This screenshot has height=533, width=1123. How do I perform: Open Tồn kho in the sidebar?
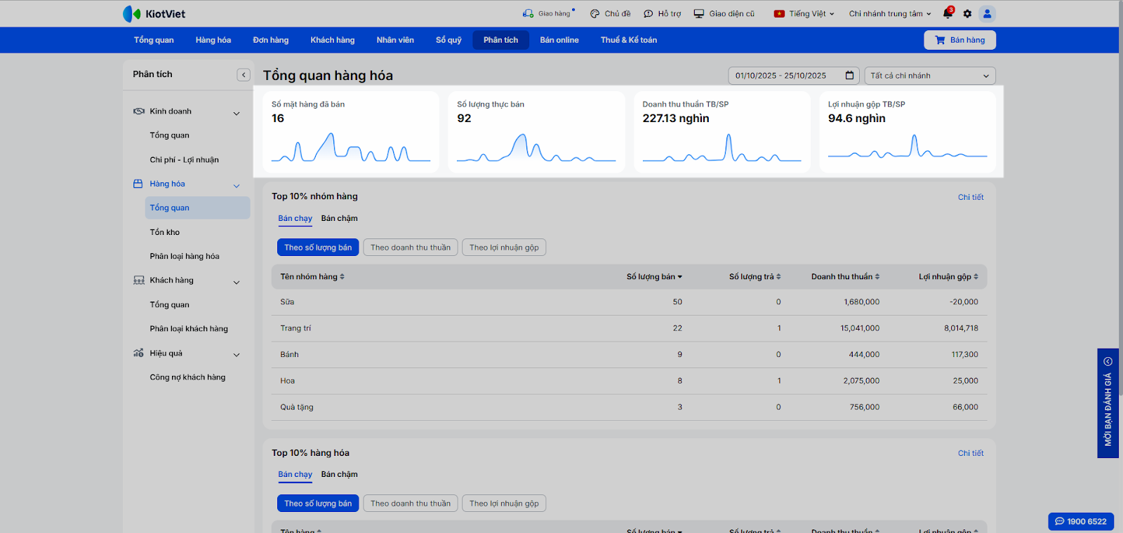pyautogui.click(x=165, y=232)
